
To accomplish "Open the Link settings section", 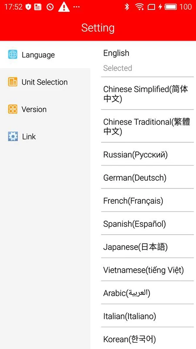I will click(x=45, y=136).
